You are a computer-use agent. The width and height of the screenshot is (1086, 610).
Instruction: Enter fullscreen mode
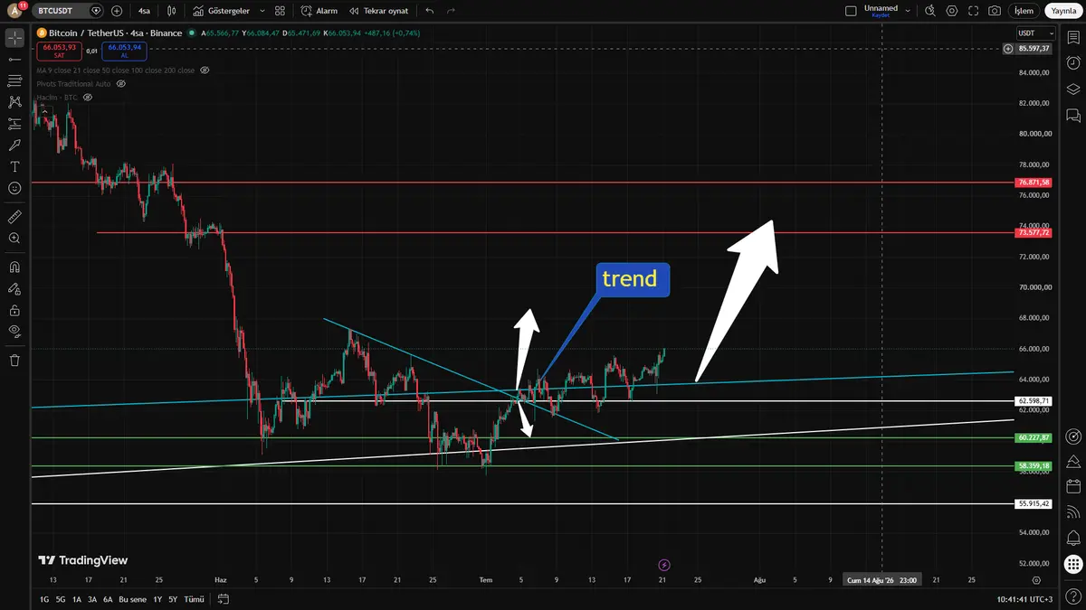(973, 11)
